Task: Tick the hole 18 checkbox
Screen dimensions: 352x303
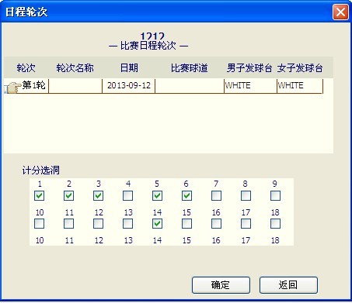Action: click(x=275, y=223)
